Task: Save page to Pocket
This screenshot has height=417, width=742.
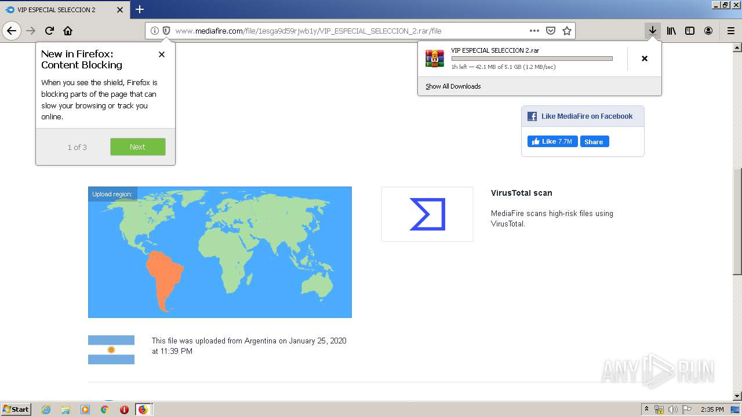Action: coord(551,31)
